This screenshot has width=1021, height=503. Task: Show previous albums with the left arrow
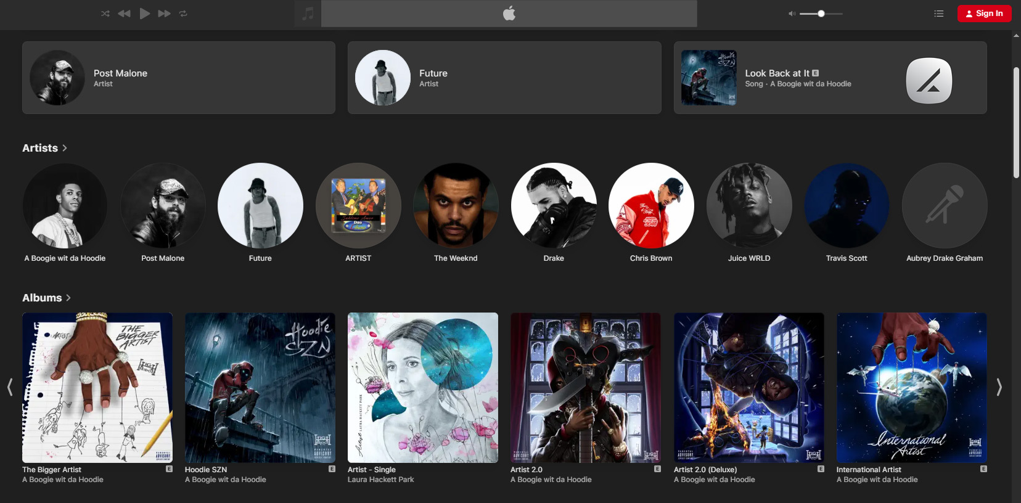10,387
